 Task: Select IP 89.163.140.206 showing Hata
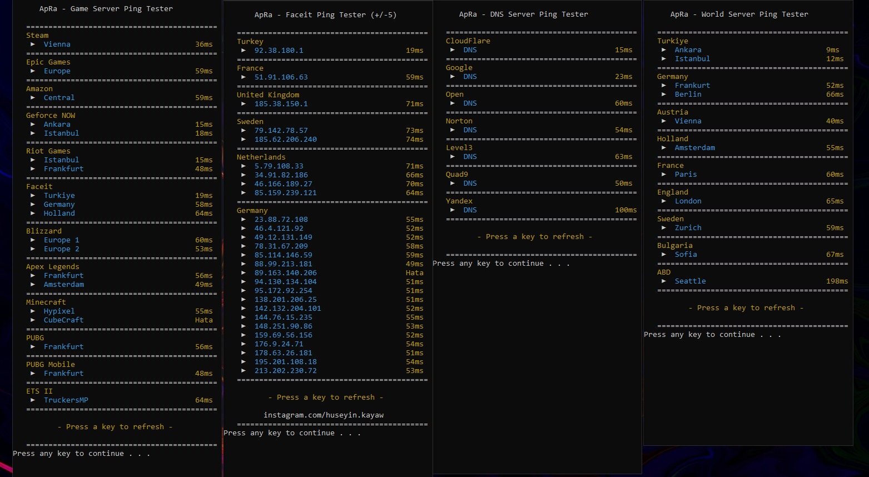pos(286,273)
